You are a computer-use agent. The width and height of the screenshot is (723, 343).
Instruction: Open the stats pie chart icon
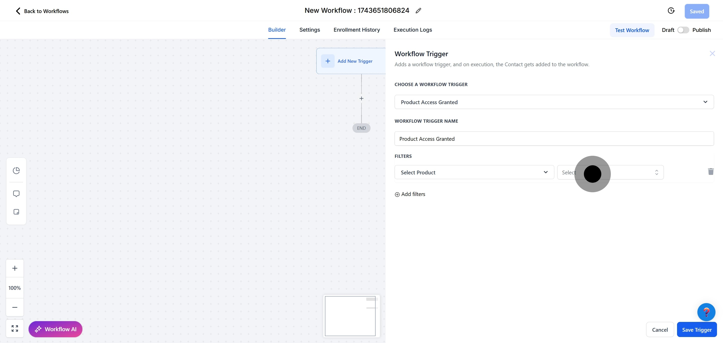point(16,170)
